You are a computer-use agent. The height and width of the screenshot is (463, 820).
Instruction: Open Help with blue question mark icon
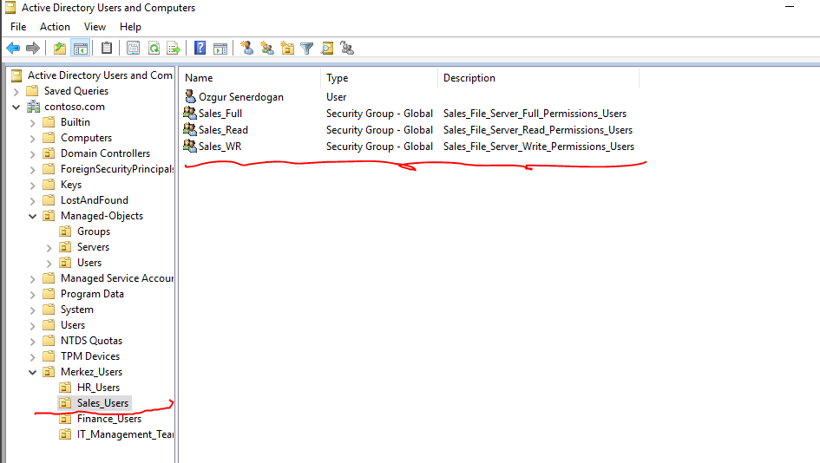(200, 48)
